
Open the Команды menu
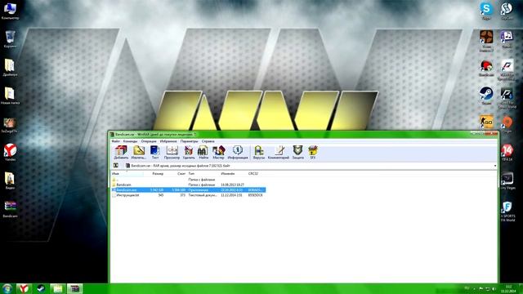pos(130,141)
